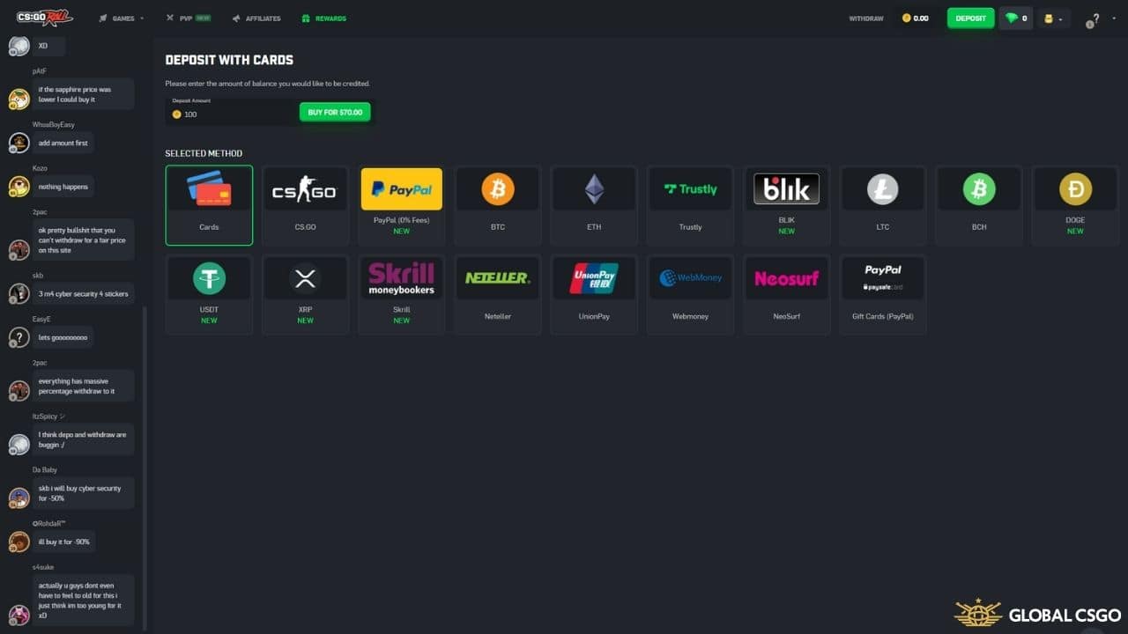Select the ETH Ethereum method
The image size is (1128, 634).
click(x=594, y=205)
